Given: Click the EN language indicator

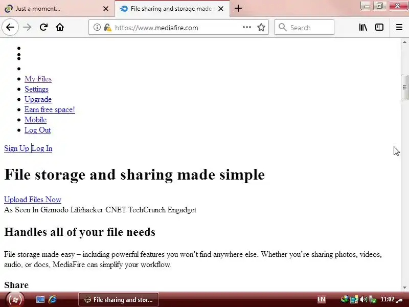Looking at the screenshot, I should pyautogui.click(x=321, y=299).
